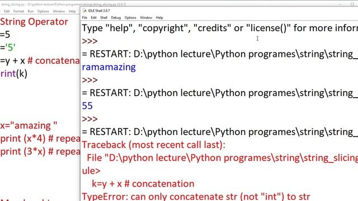
Task: Click the 'Type "help", "copyright"' banner line
Action: 220,28
